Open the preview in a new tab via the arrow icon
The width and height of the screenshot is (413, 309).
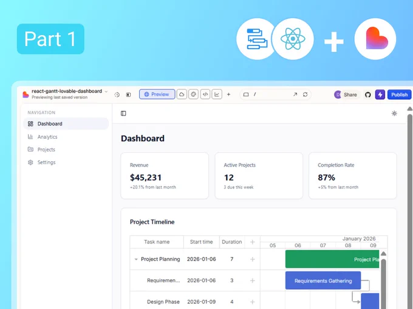295,95
